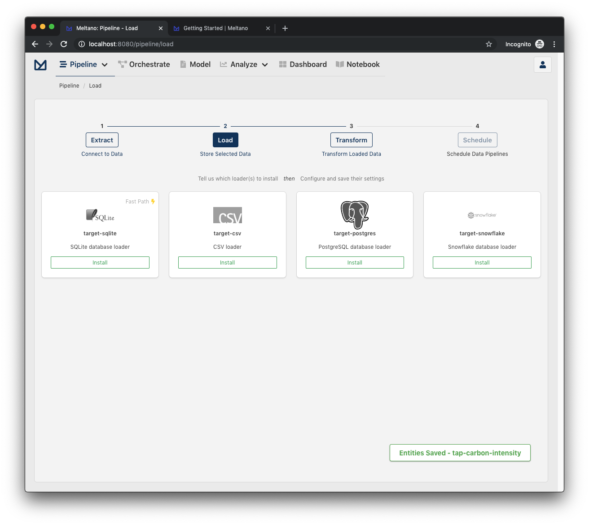Install the target-snowflake loader
This screenshot has height=525, width=589.
coord(482,263)
